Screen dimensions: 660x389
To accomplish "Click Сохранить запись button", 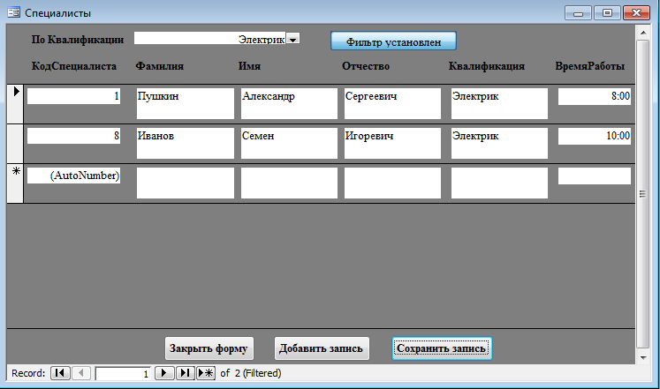I will [442, 348].
